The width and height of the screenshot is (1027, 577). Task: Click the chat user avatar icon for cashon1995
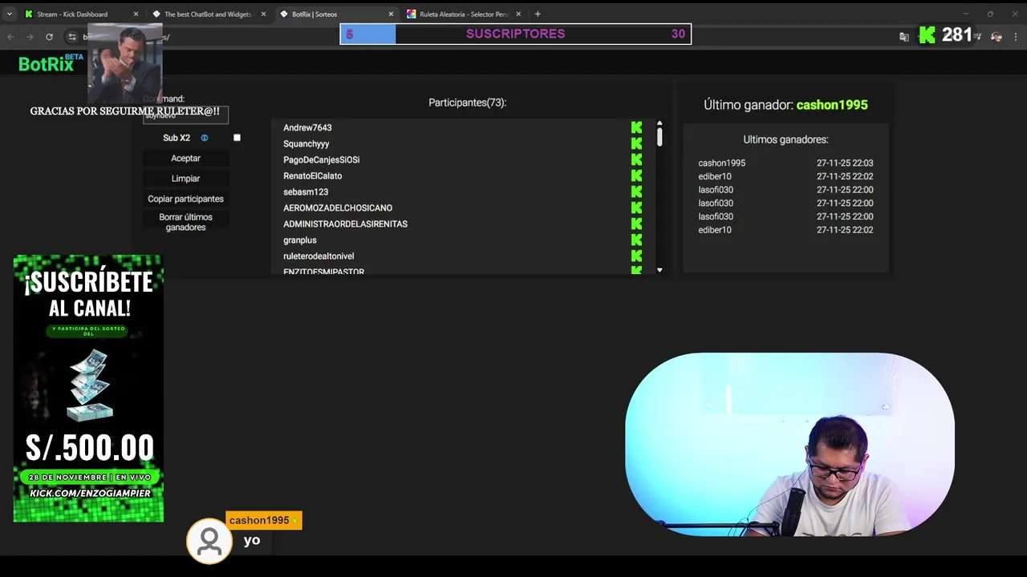(x=209, y=542)
